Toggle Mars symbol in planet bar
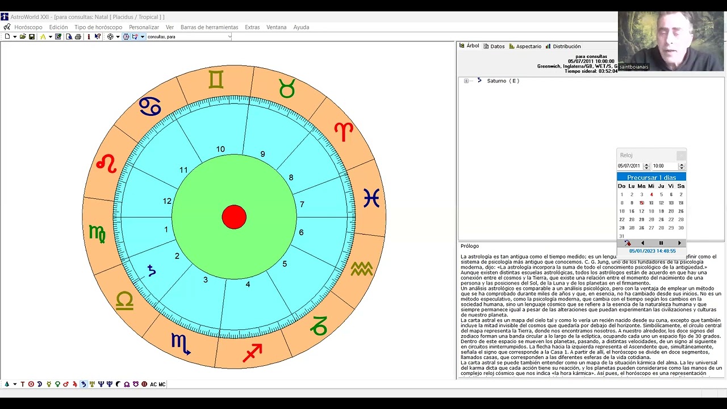 [66, 384]
